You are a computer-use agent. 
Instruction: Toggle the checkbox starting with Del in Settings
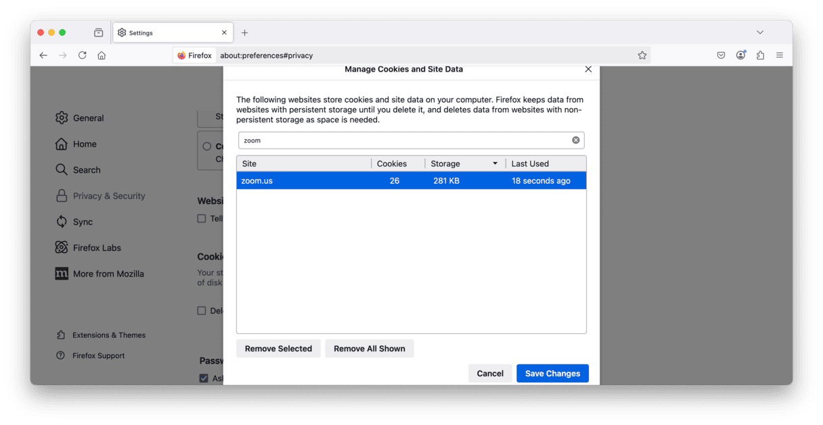pos(202,311)
